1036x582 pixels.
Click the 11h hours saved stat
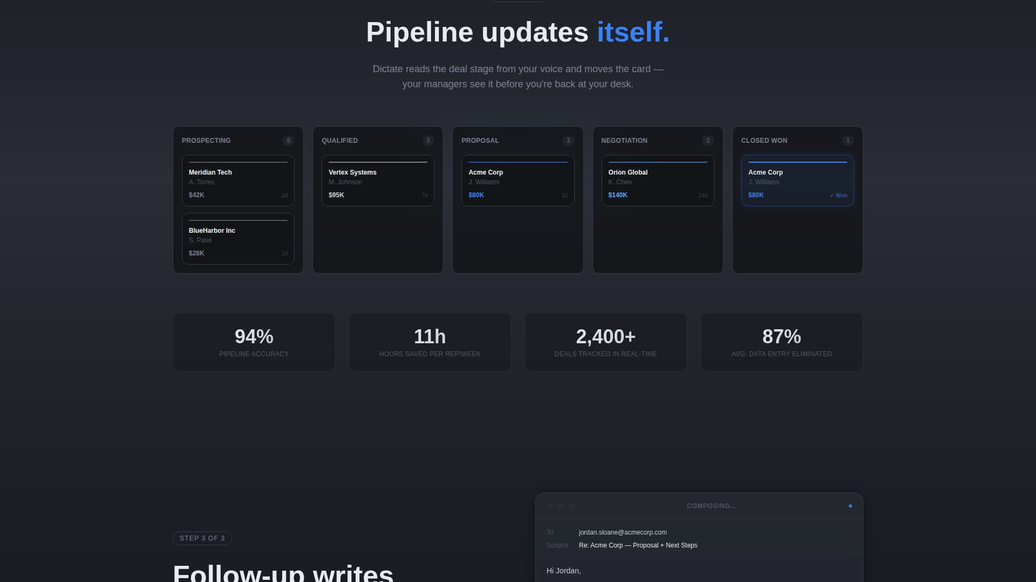pos(430,342)
